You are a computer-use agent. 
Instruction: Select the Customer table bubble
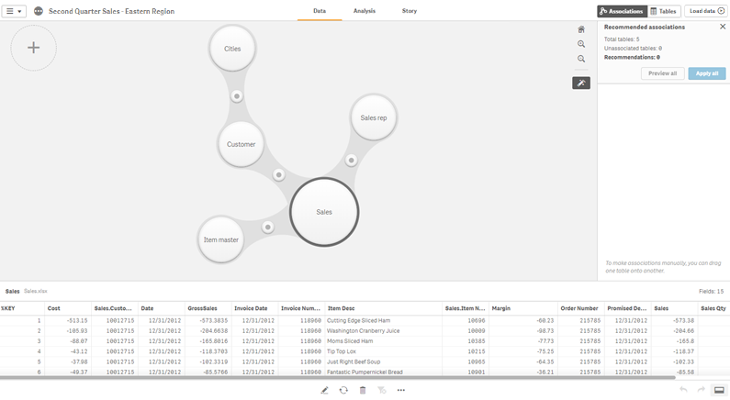coord(241,144)
